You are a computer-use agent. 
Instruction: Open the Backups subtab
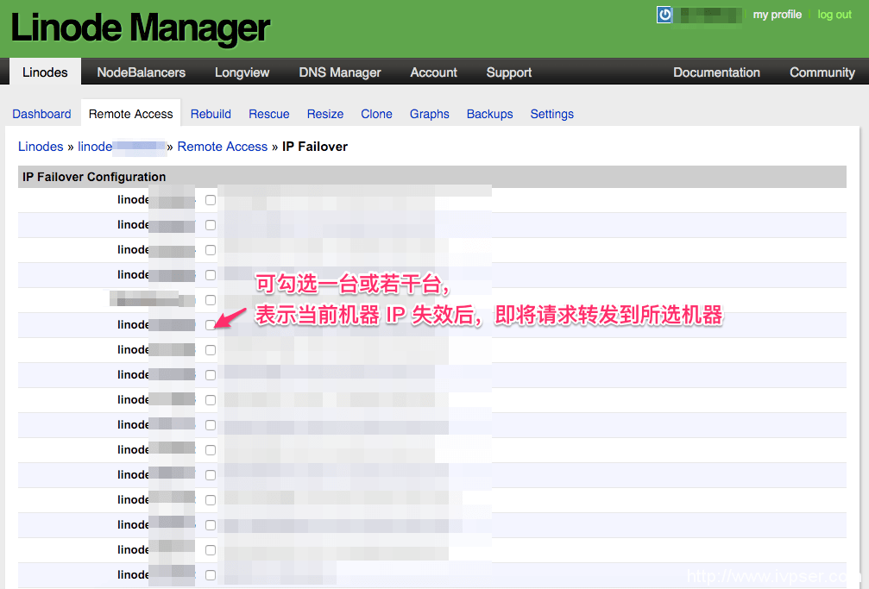point(489,114)
